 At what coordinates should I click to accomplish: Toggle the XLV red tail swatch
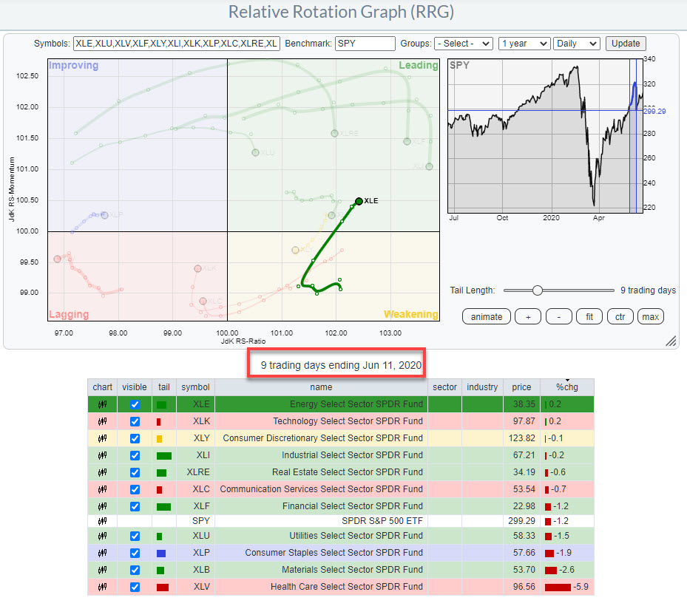(163, 588)
